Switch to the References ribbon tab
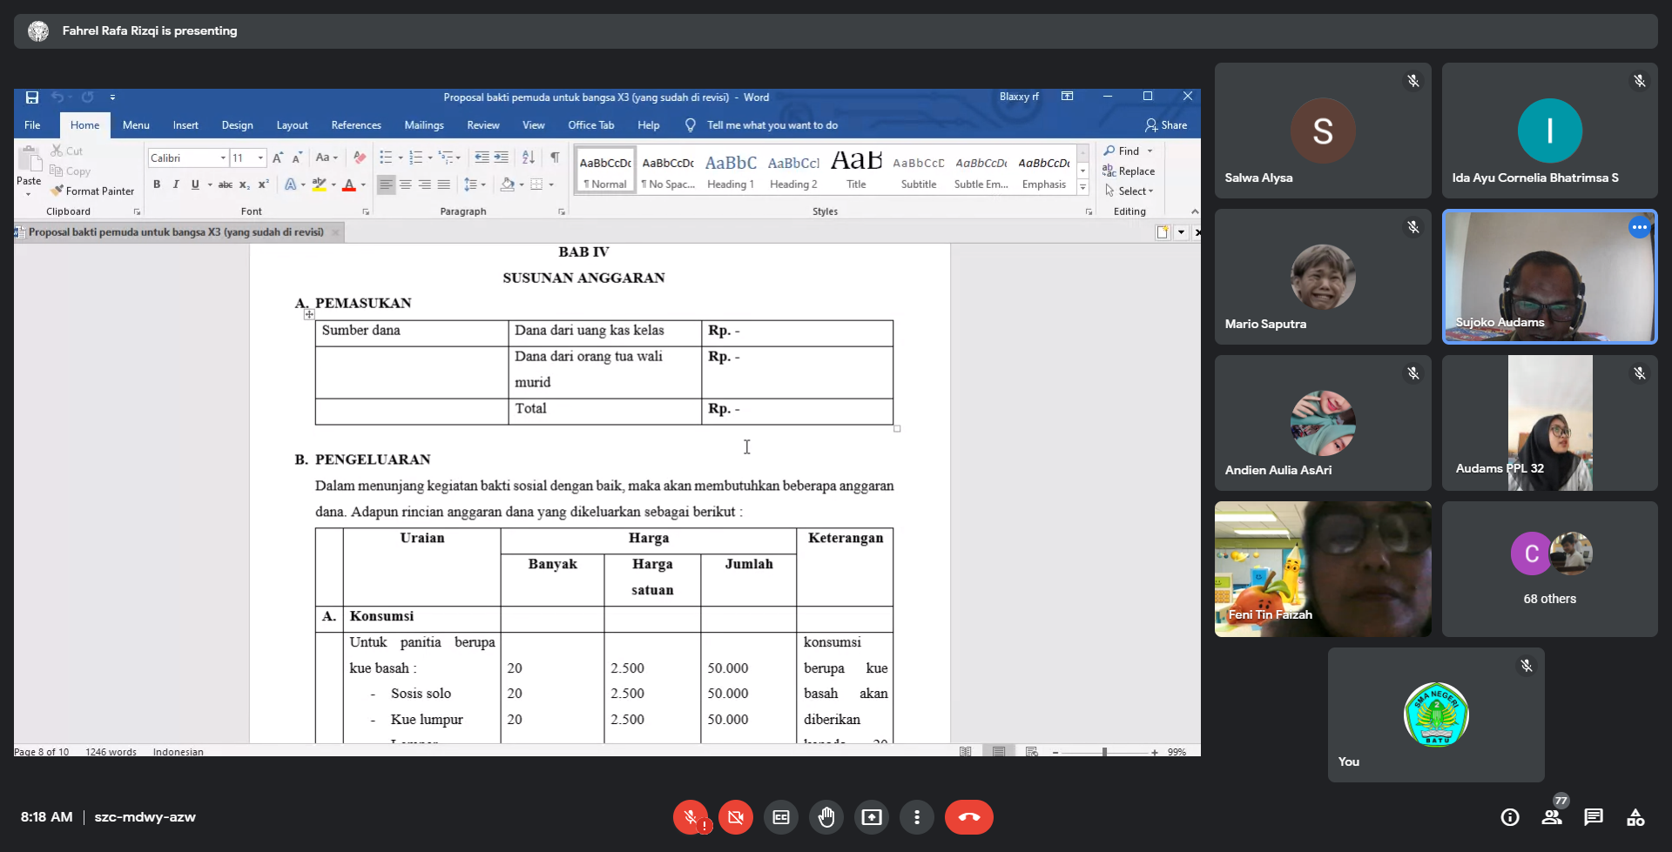1672x852 pixels. click(355, 125)
